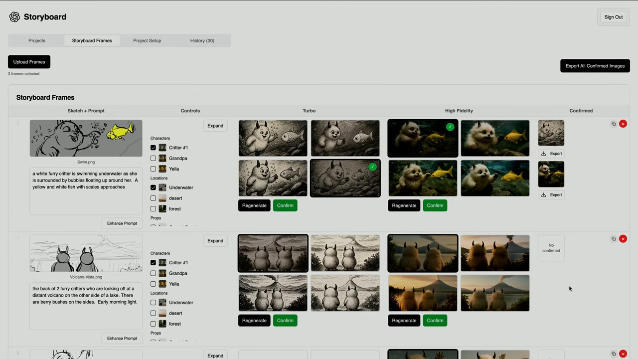Open the History (20) tab

click(202, 40)
